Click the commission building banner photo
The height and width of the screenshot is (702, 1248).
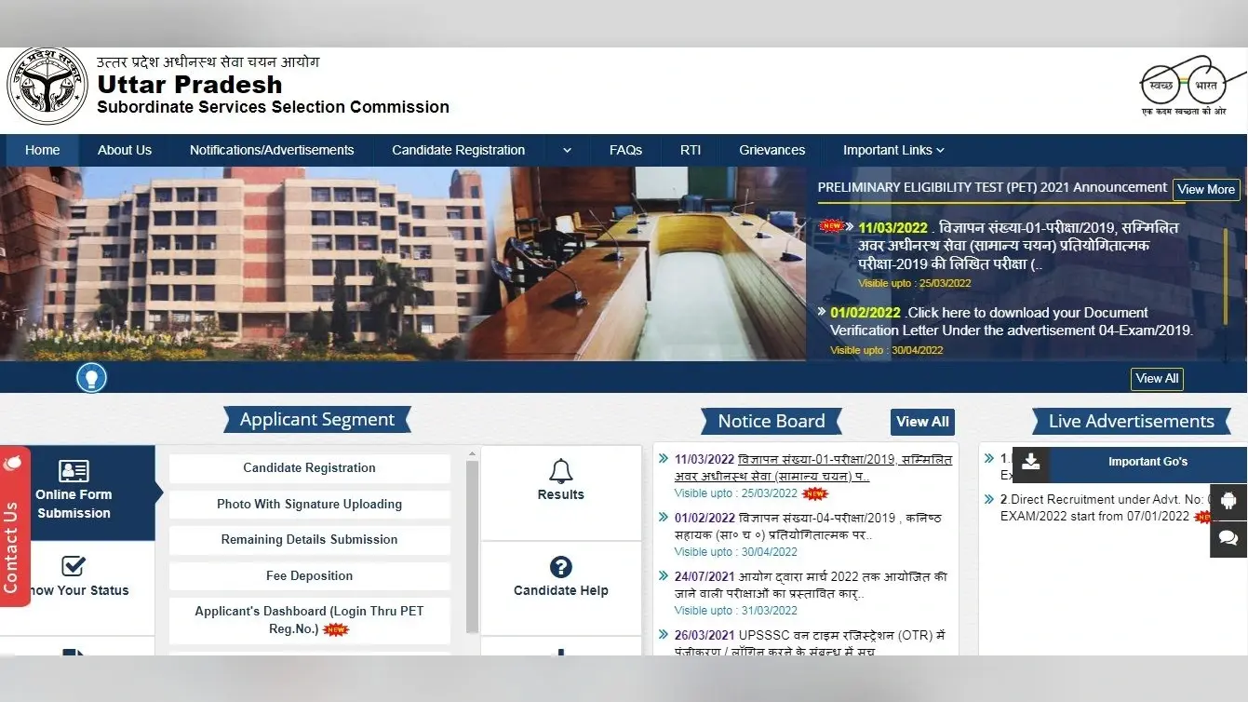(403, 263)
